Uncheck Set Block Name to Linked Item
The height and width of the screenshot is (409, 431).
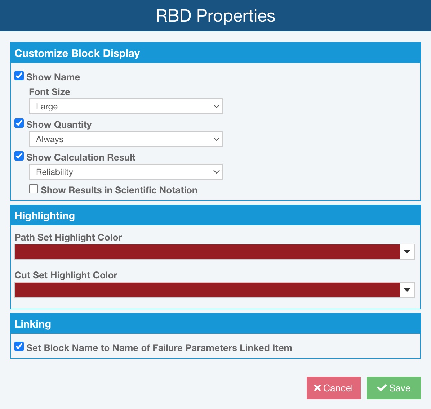pos(19,347)
